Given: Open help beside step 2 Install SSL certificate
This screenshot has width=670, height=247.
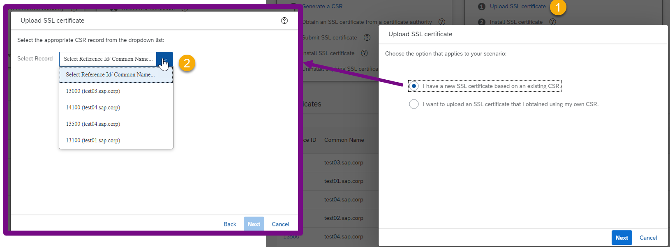Looking at the screenshot, I should pos(553,22).
